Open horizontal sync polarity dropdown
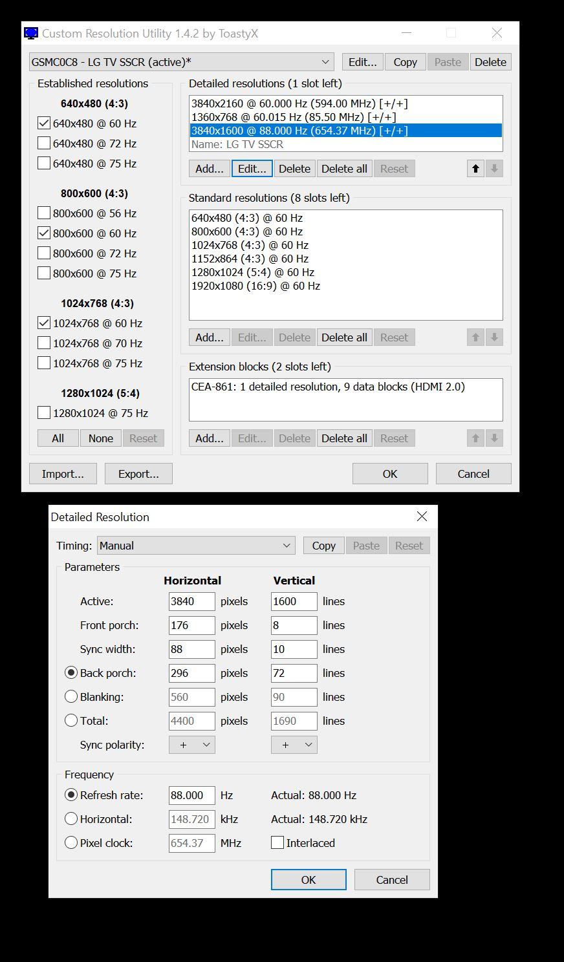 pos(192,745)
